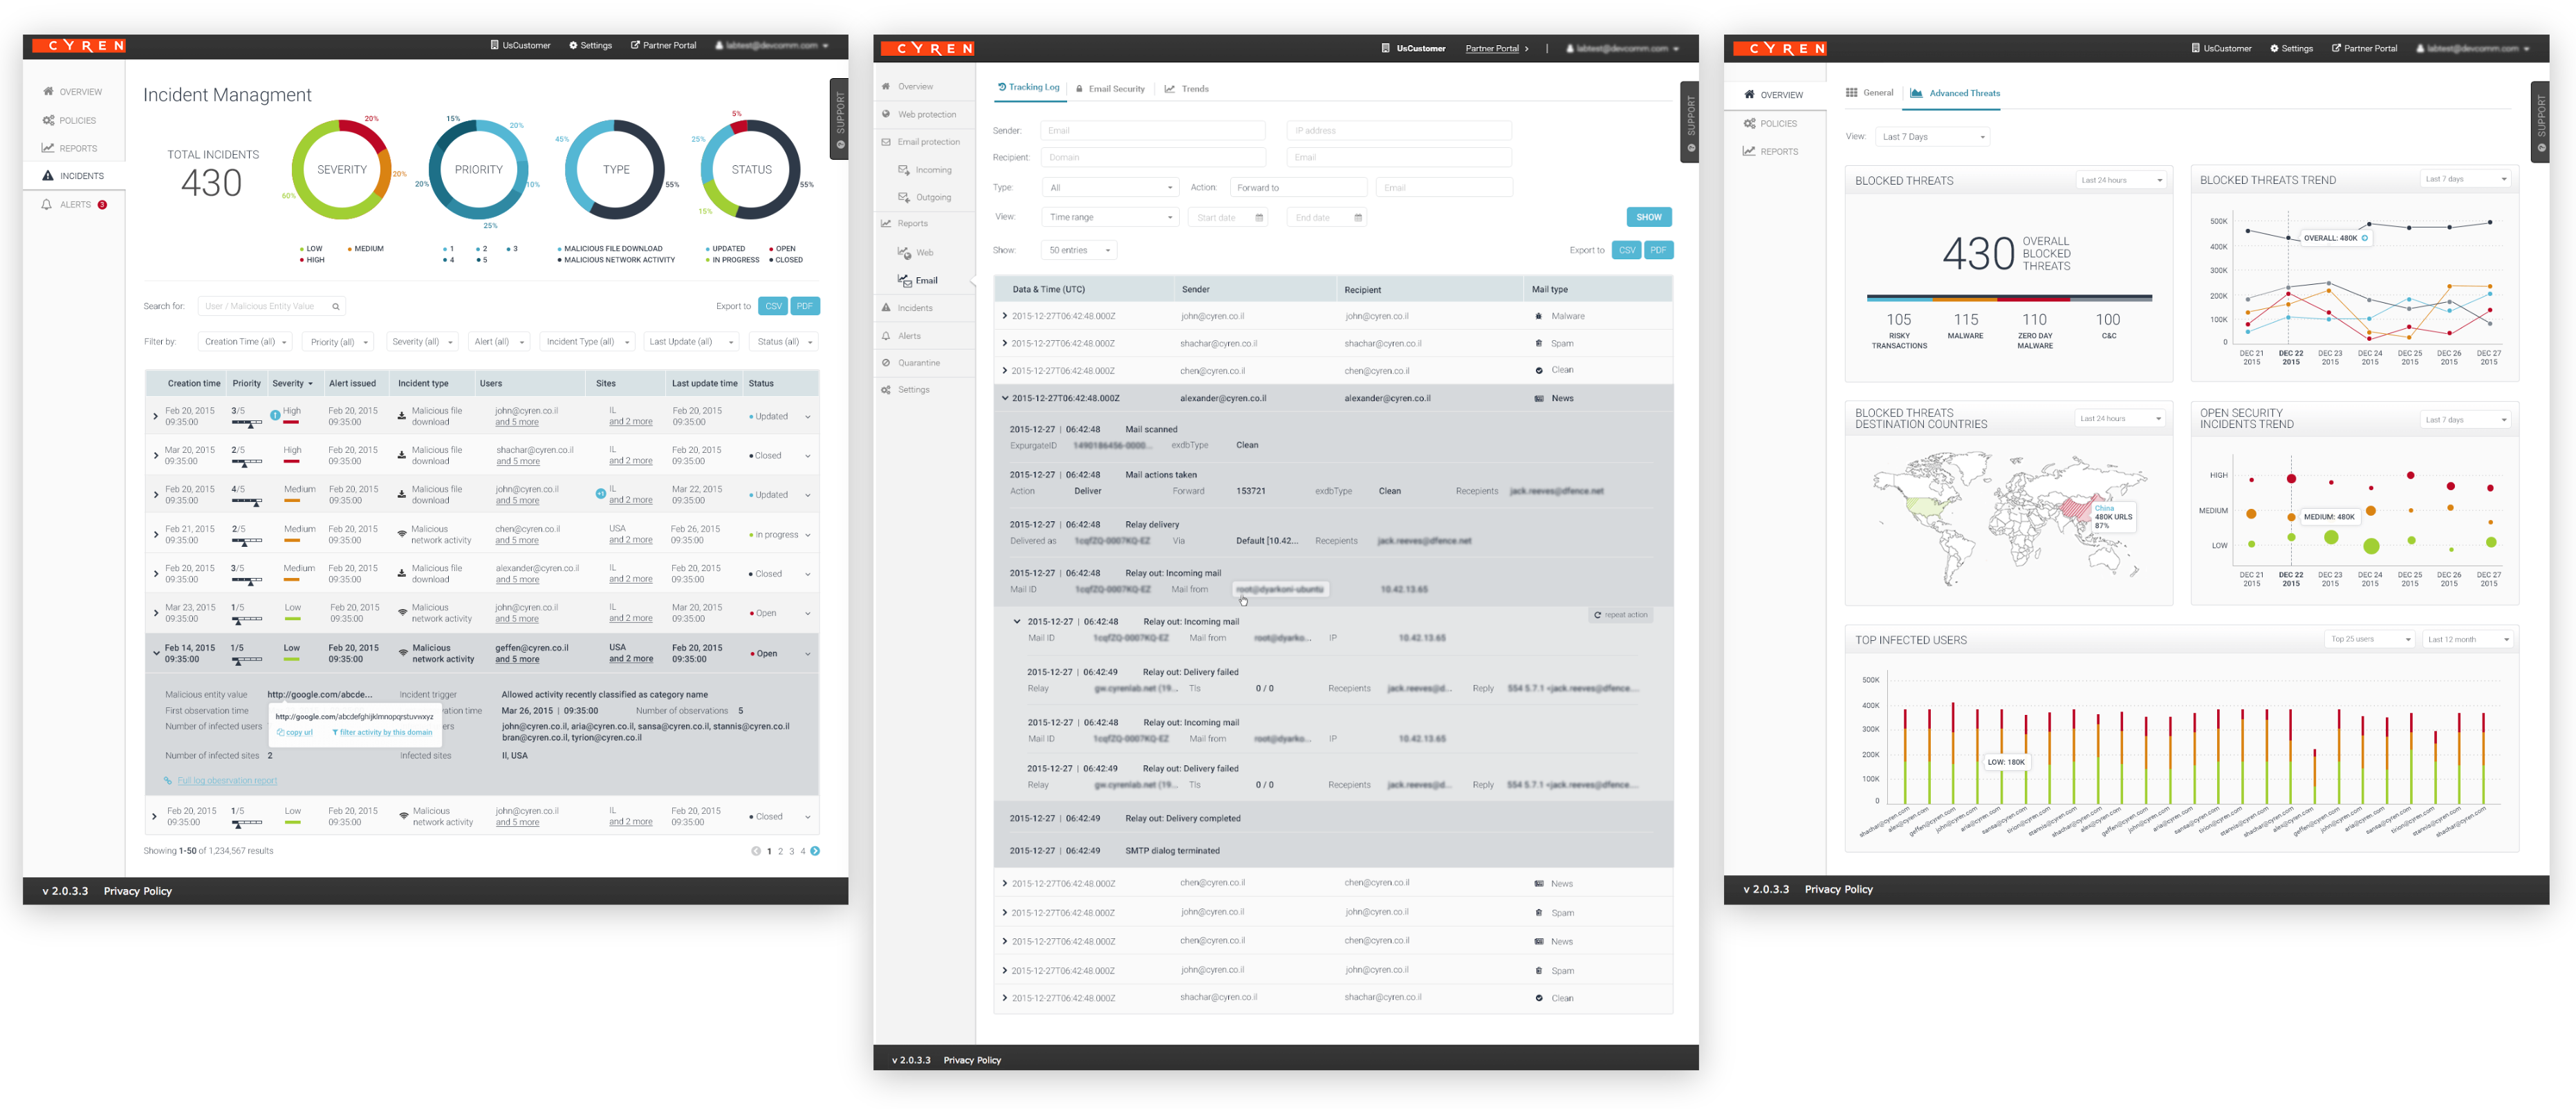Open Start date calendar icon

point(1259,218)
